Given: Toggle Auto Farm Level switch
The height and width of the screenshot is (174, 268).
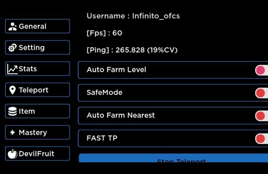Looking at the screenshot, I should pos(261,70).
